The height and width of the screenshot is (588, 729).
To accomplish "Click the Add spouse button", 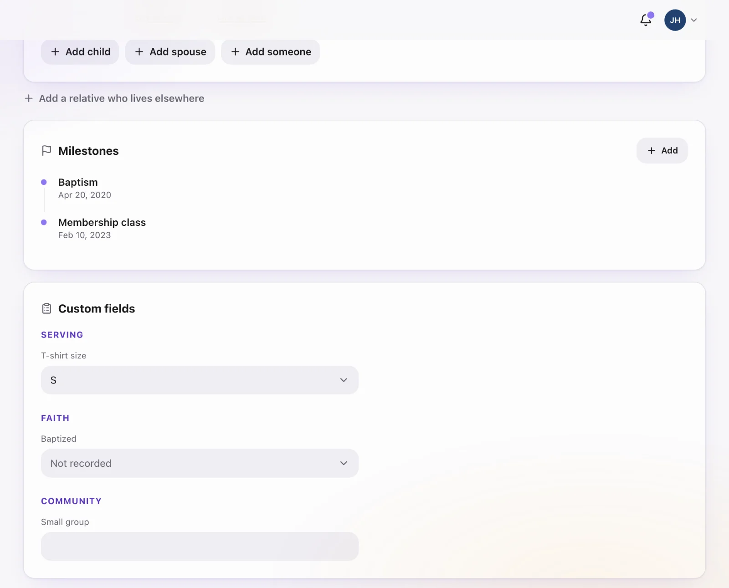I will [x=170, y=52].
